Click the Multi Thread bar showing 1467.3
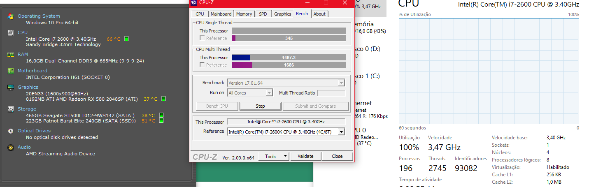The height and width of the screenshot is (187, 589). pyautogui.click(x=289, y=58)
